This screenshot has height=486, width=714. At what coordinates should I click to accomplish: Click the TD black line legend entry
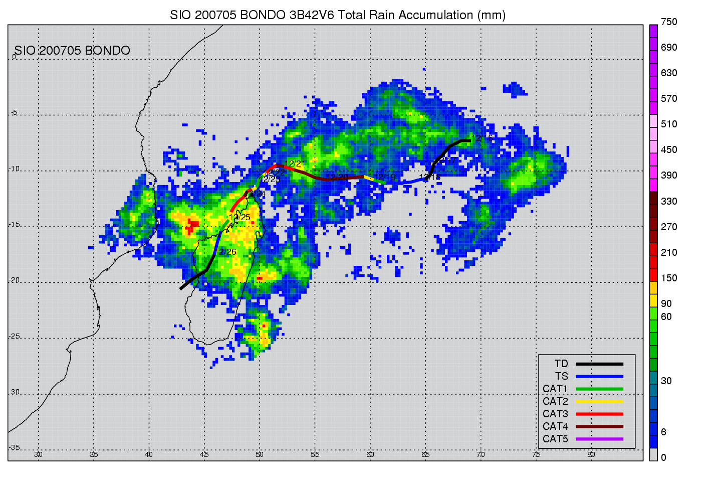click(599, 364)
